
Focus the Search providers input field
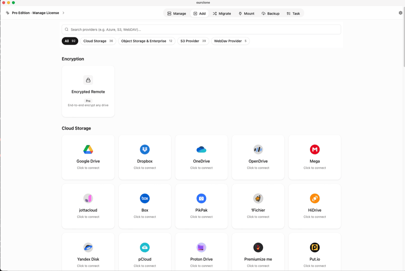[x=201, y=29]
